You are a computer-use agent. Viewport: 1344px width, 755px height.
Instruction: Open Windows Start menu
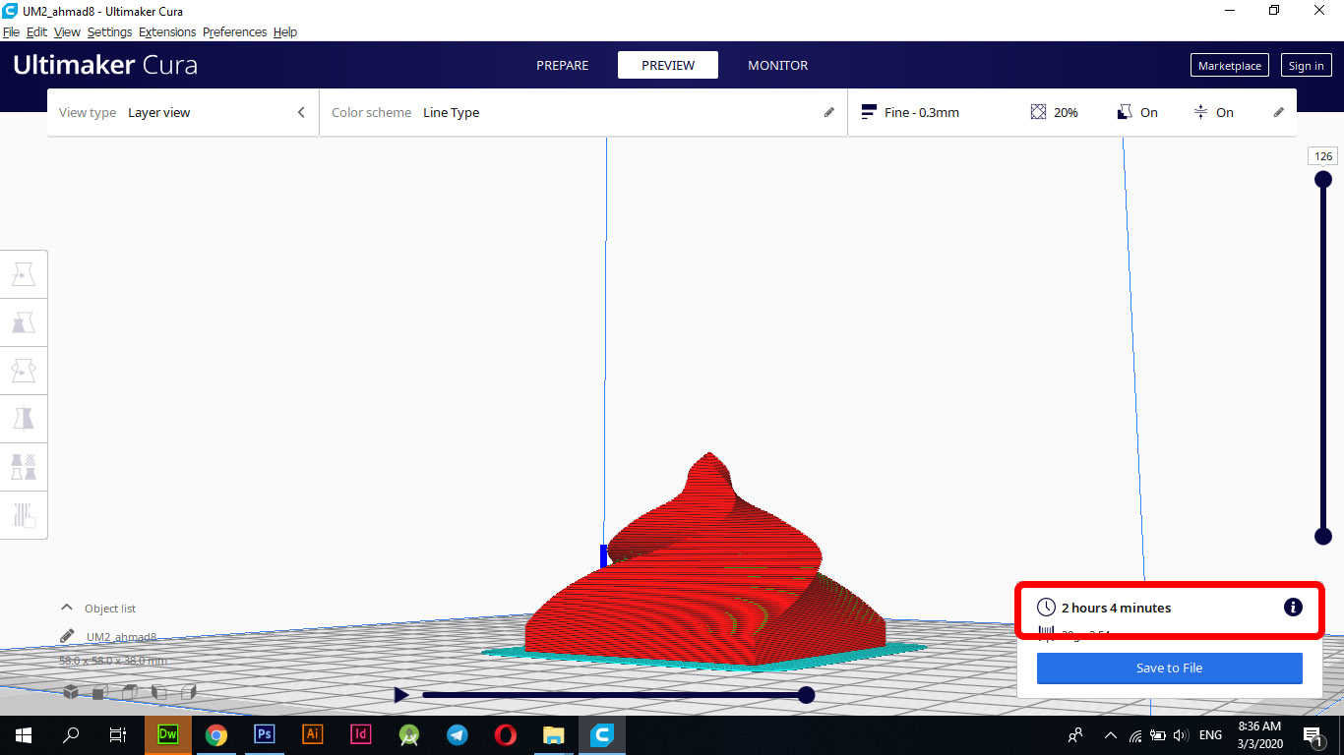pyautogui.click(x=24, y=734)
